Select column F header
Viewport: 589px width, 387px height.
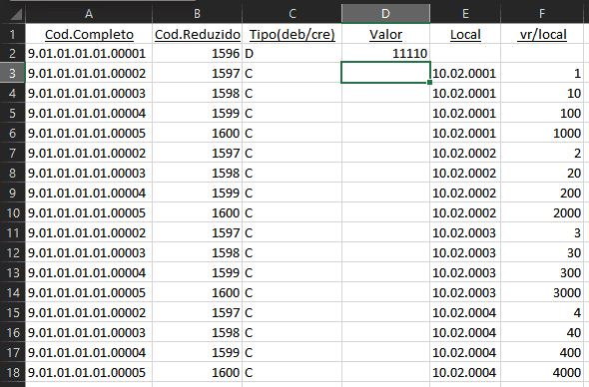pyautogui.click(x=542, y=14)
